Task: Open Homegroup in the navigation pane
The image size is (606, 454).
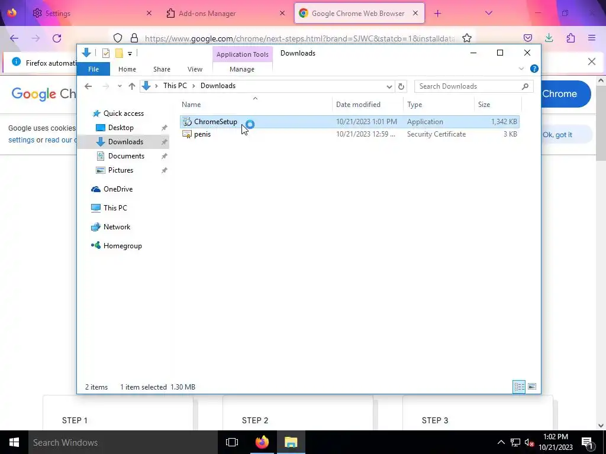Action: pos(123,246)
